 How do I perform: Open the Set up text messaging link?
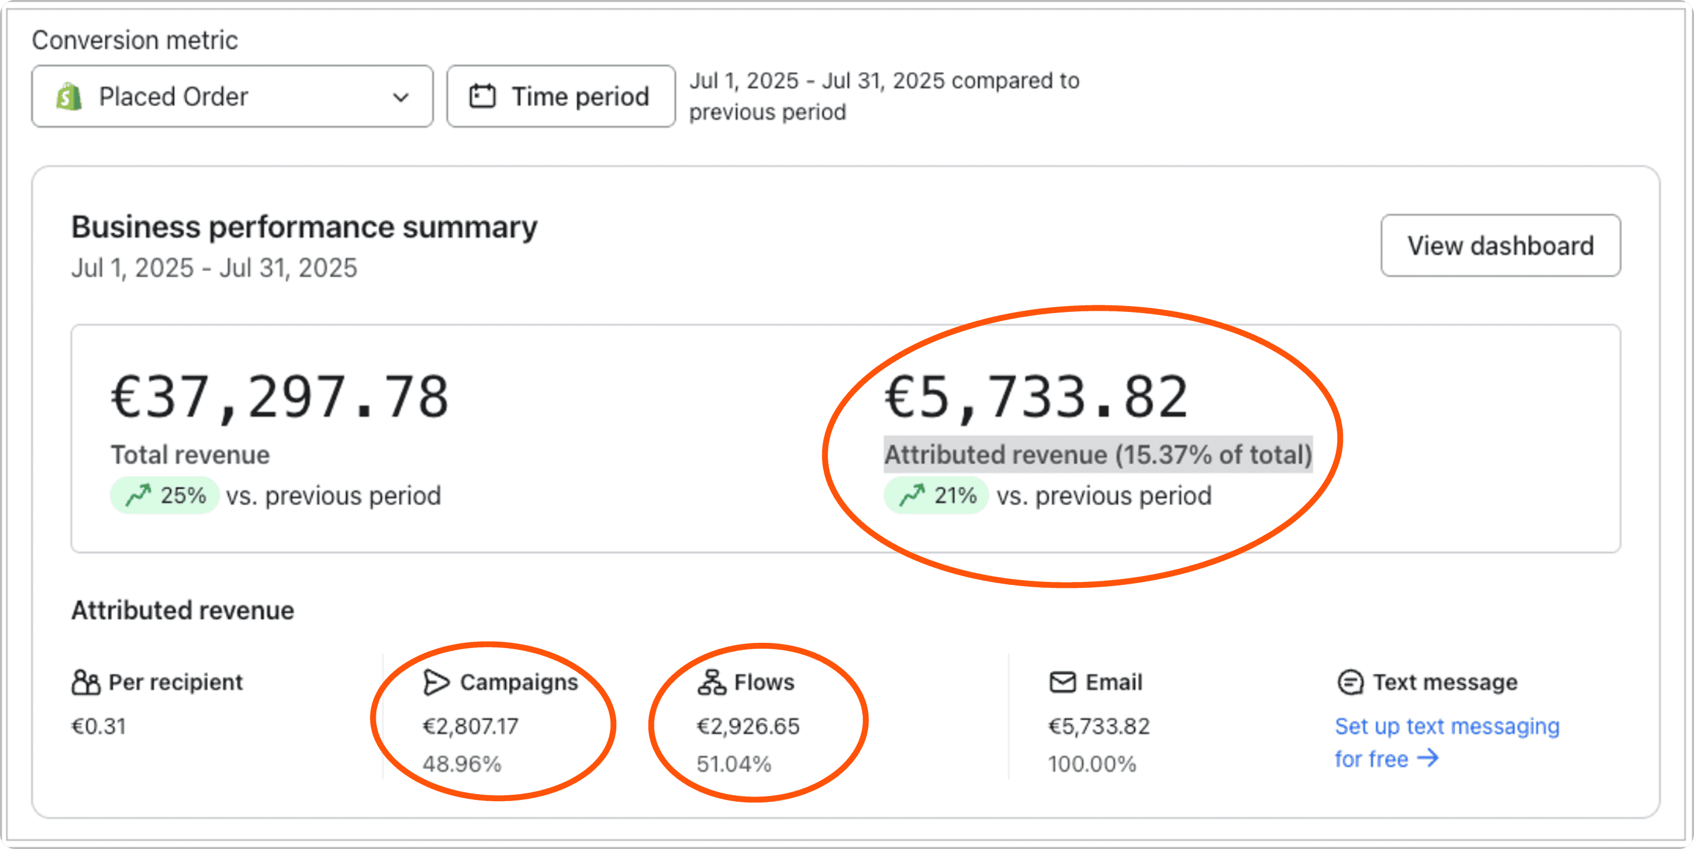pos(1446,727)
